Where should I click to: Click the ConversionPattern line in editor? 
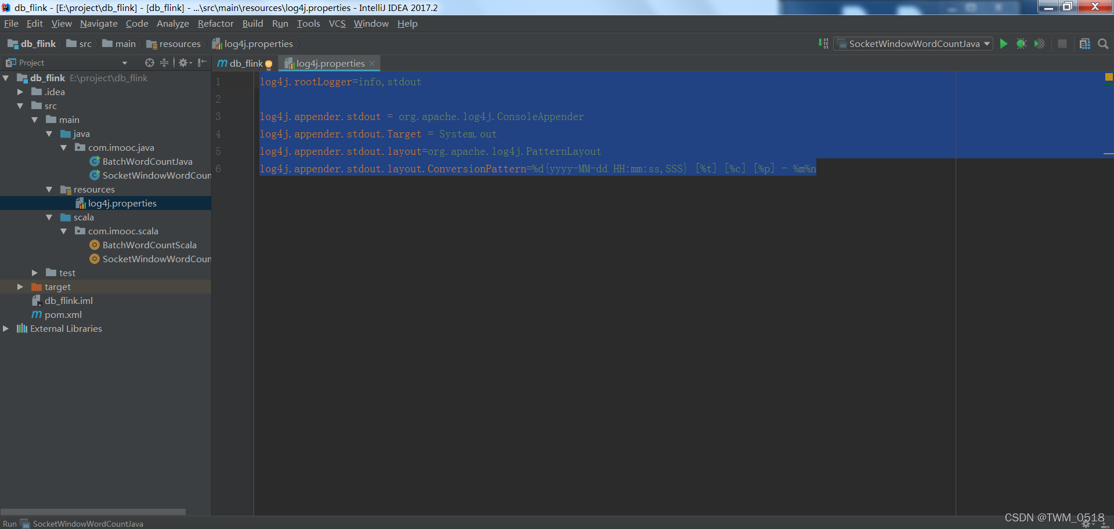click(x=538, y=169)
